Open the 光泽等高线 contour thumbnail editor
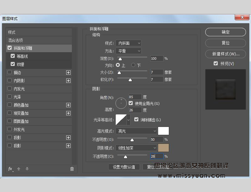 [x=120, y=120]
